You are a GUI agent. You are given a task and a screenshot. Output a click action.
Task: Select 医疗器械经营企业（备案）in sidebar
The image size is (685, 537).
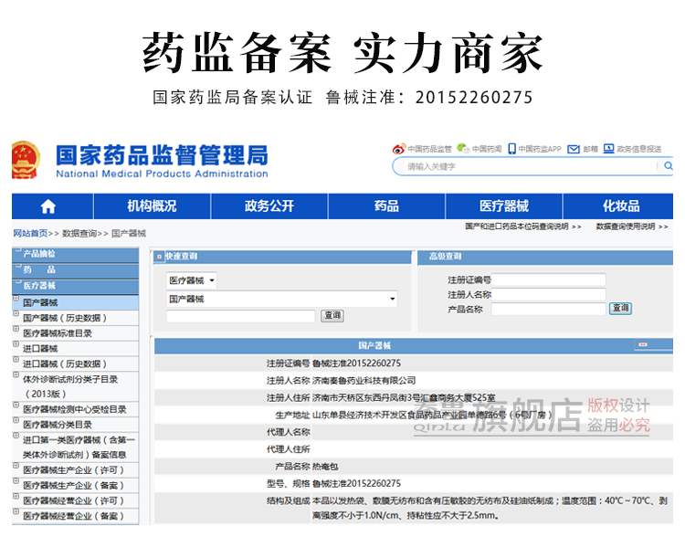click(73, 516)
